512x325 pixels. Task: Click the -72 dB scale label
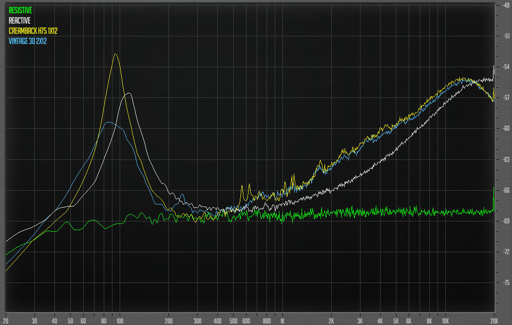tap(506, 252)
